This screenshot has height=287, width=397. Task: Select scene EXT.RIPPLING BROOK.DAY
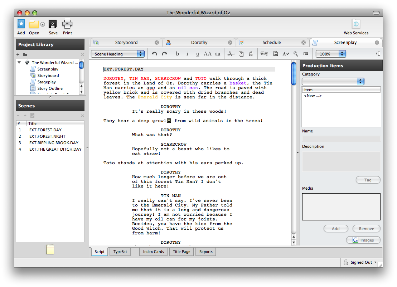(x=50, y=143)
